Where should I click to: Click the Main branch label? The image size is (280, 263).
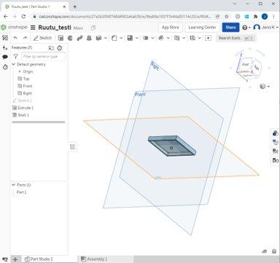pyautogui.click(x=78, y=28)
